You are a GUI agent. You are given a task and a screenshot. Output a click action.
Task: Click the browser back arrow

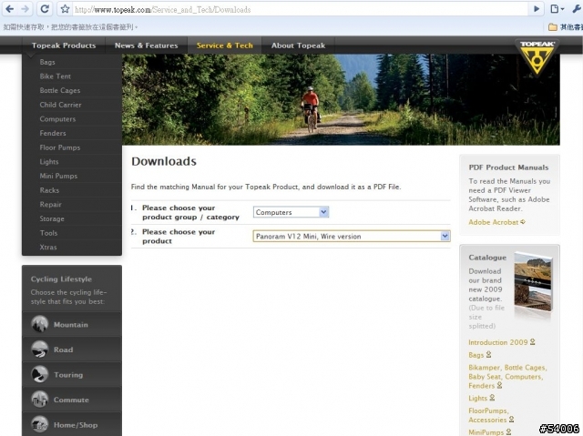click(x=9, y=9)
